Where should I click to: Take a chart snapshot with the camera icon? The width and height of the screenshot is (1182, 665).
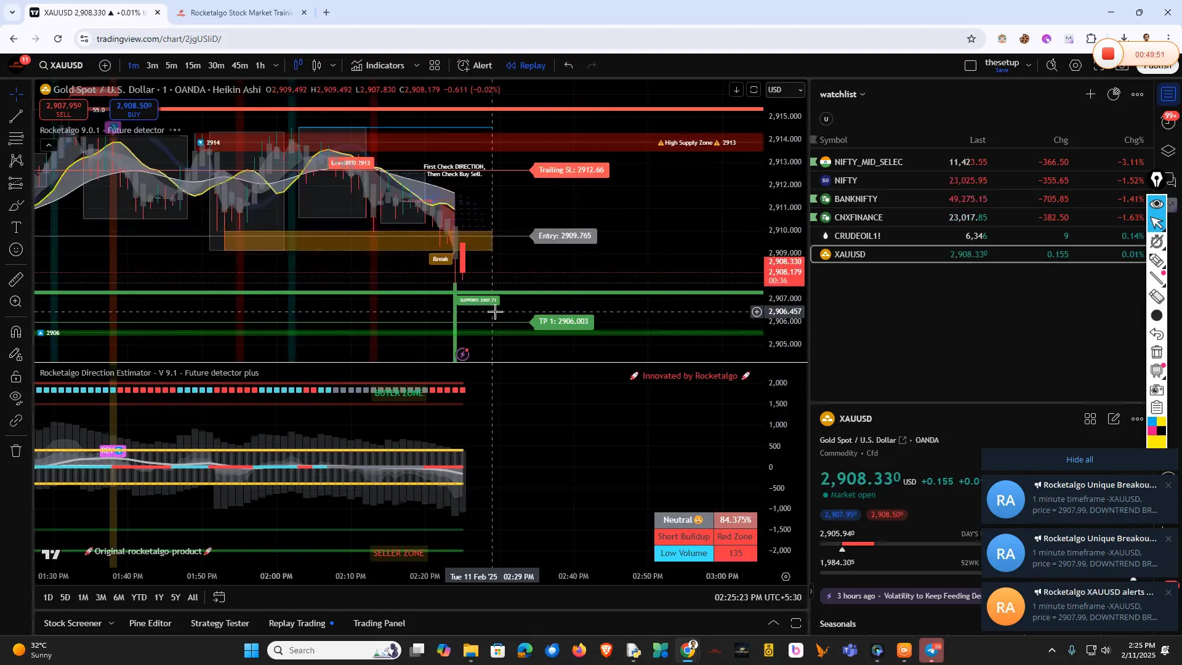[x=1123, y=66]
